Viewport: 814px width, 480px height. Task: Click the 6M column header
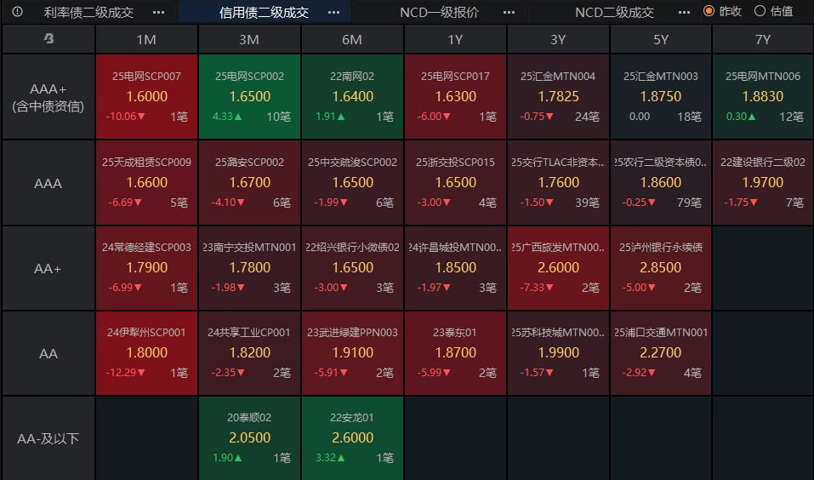click(352, 39)
